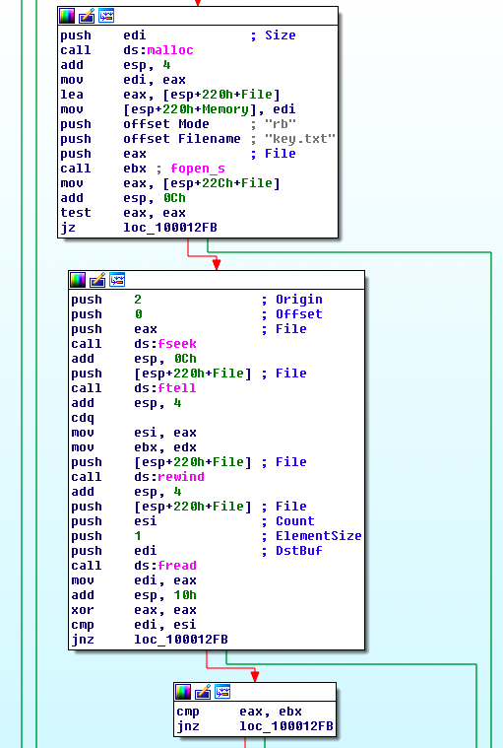503x748 pixels.
Task: Click the jnz loc_100012FB in bottom block
Action: click(255, 726)
